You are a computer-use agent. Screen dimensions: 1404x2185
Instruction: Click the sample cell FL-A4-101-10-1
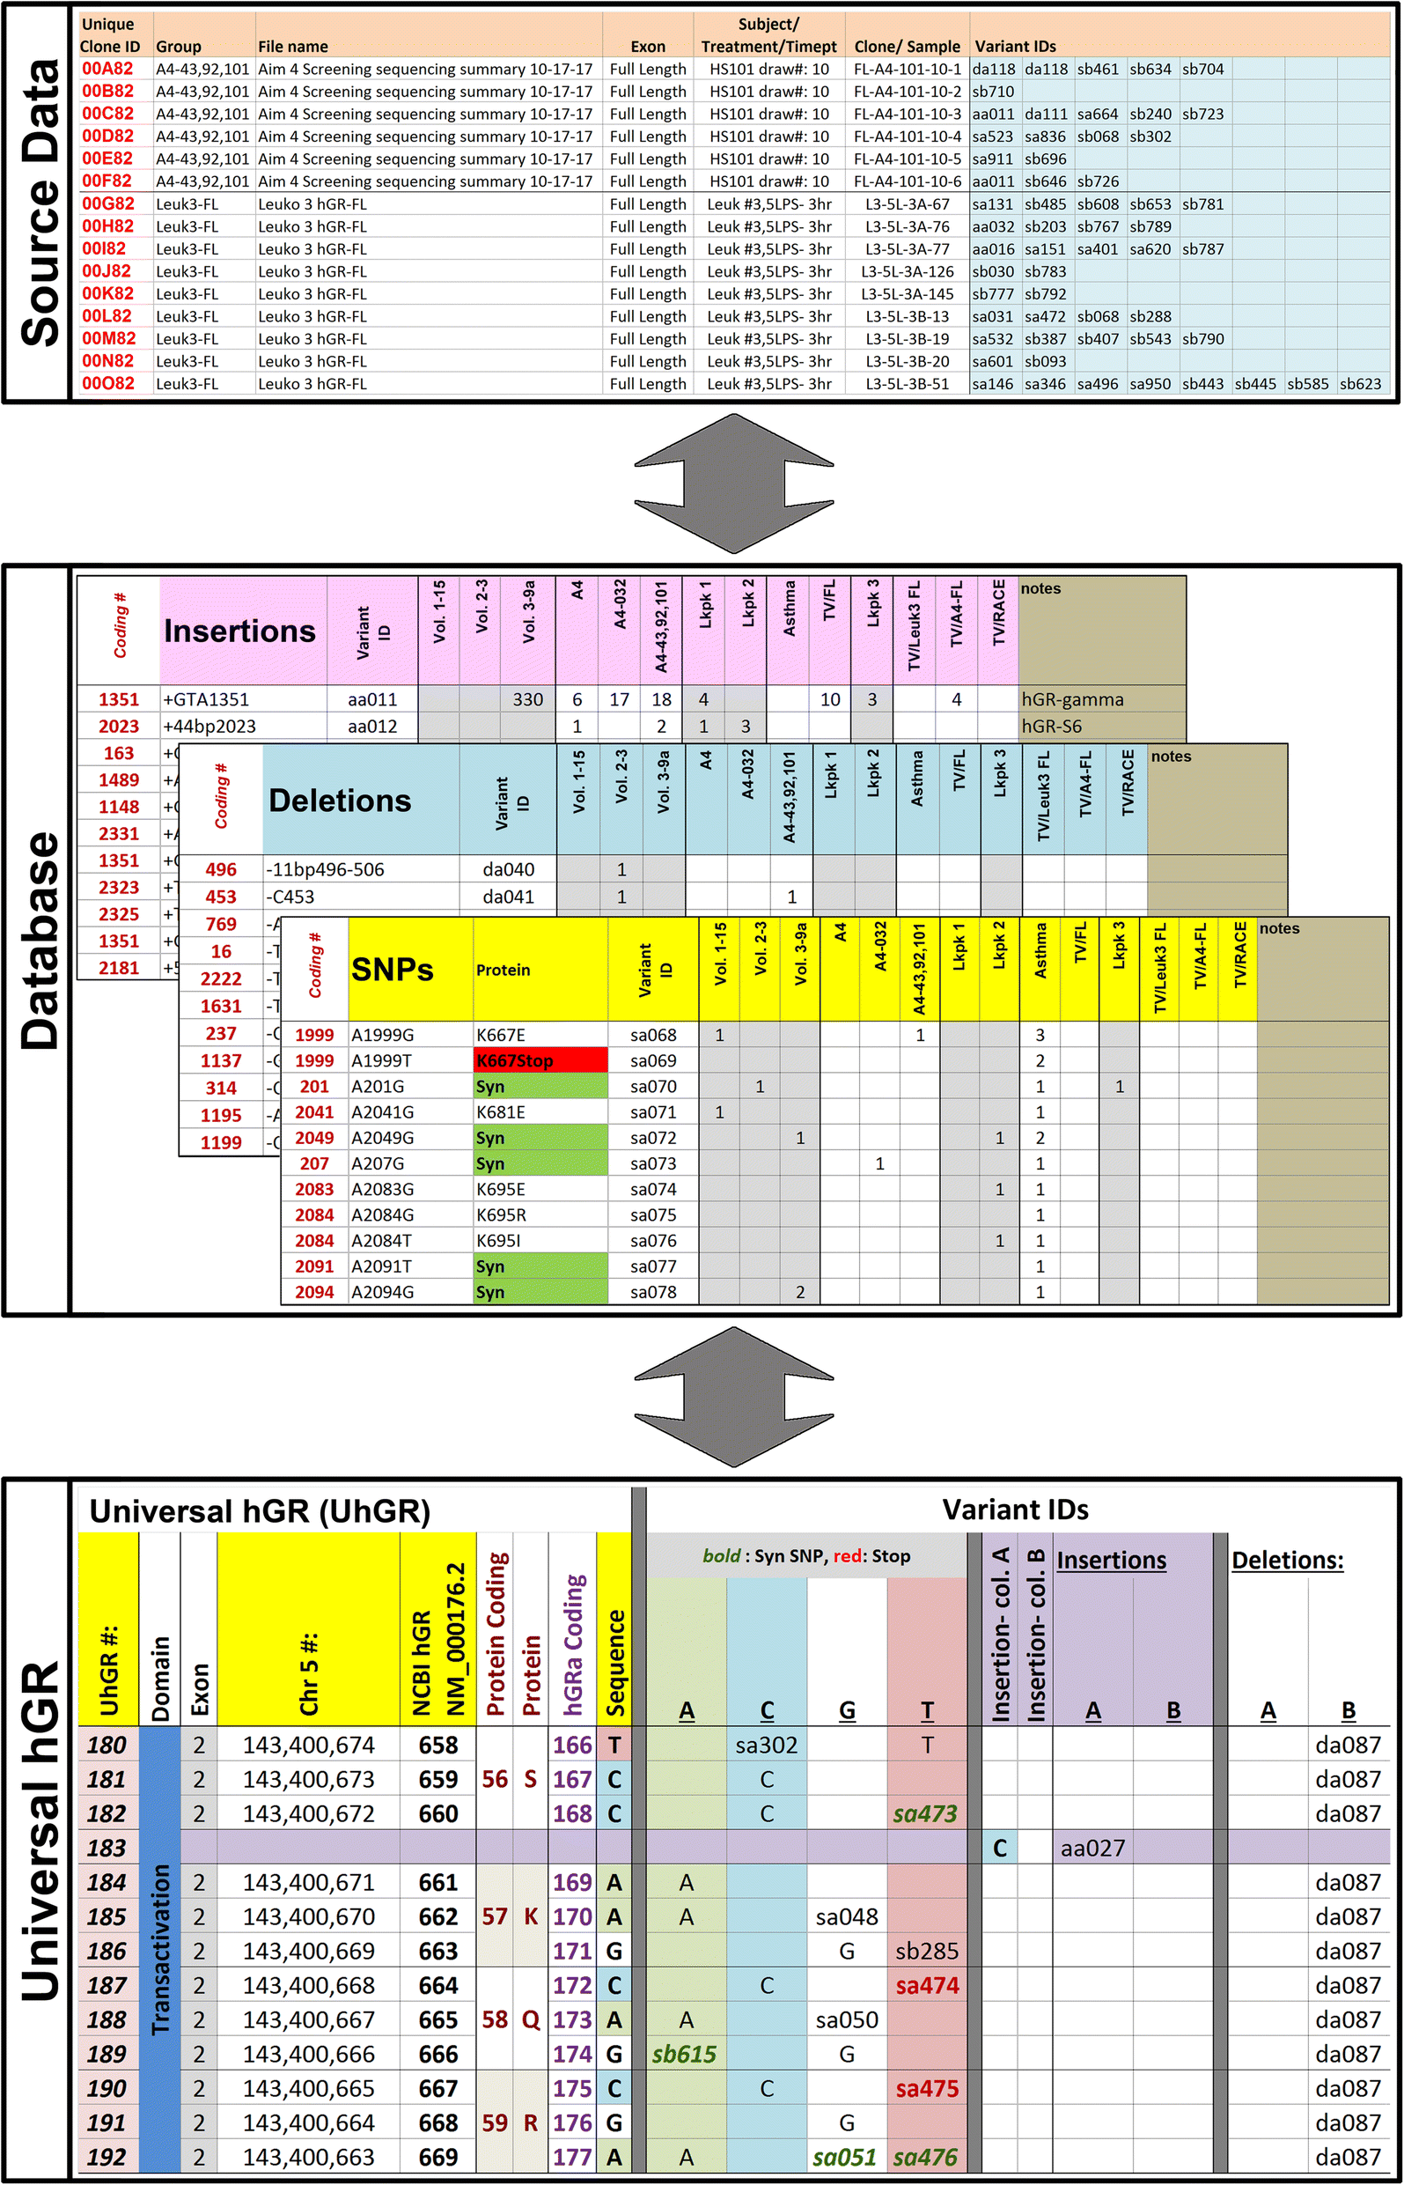tap(908, 69)
